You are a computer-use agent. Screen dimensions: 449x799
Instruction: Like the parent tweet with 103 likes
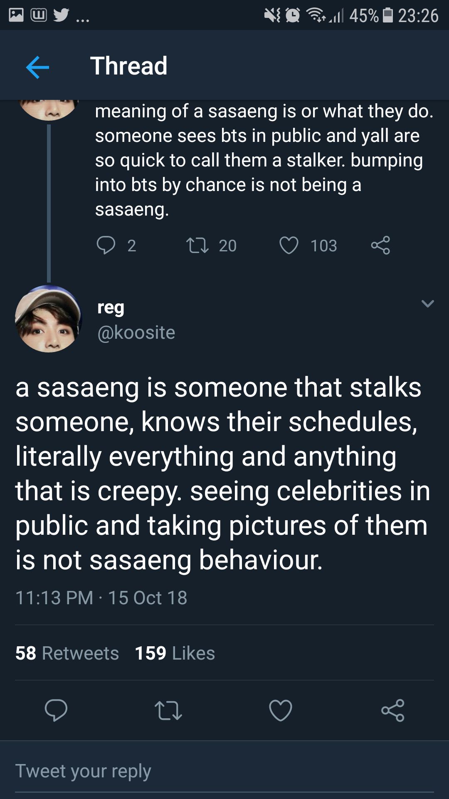[x=289, y=245]
